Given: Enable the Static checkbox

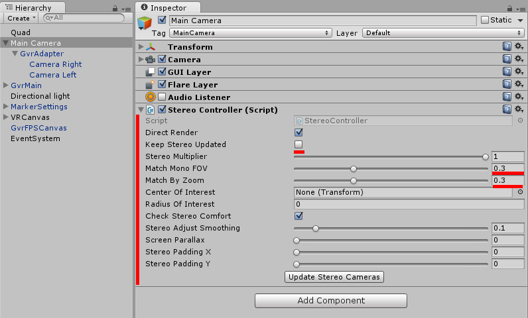Looking at the screenshot, I should 485,20.
